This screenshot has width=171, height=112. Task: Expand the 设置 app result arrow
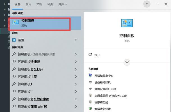coord(76,40)
